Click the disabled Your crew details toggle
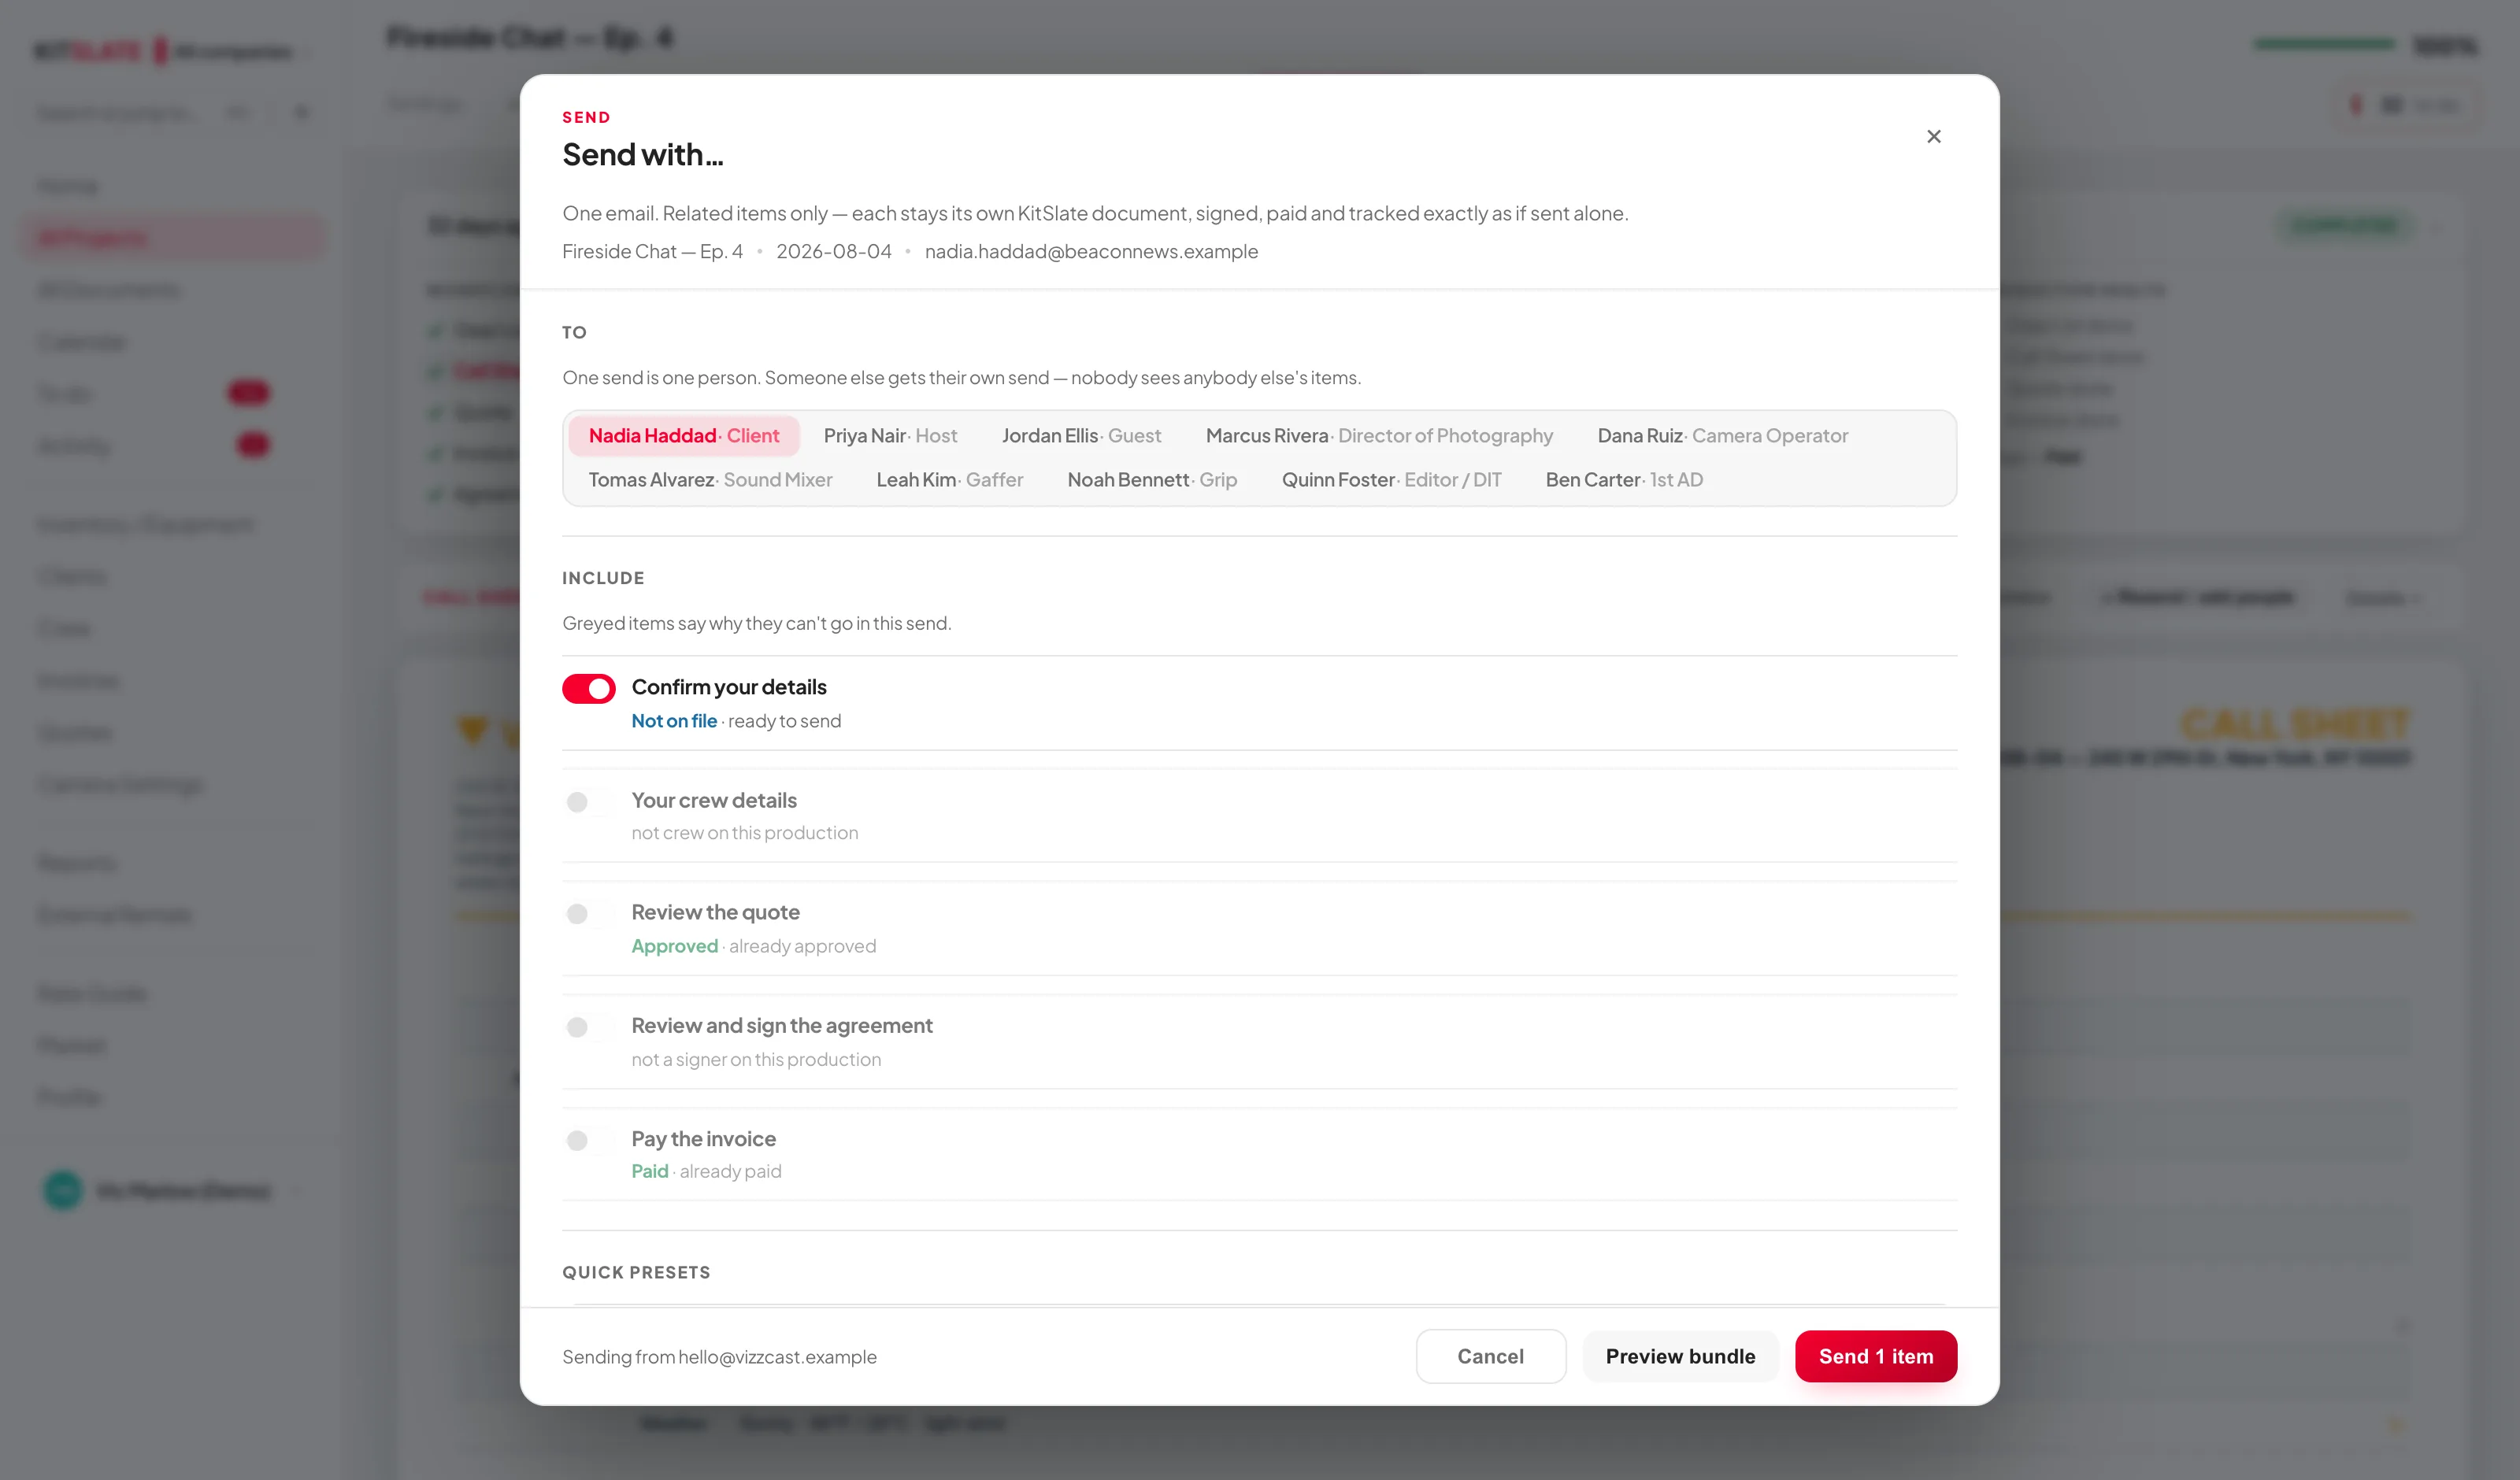2520x1480 pixels. point(588,802)
